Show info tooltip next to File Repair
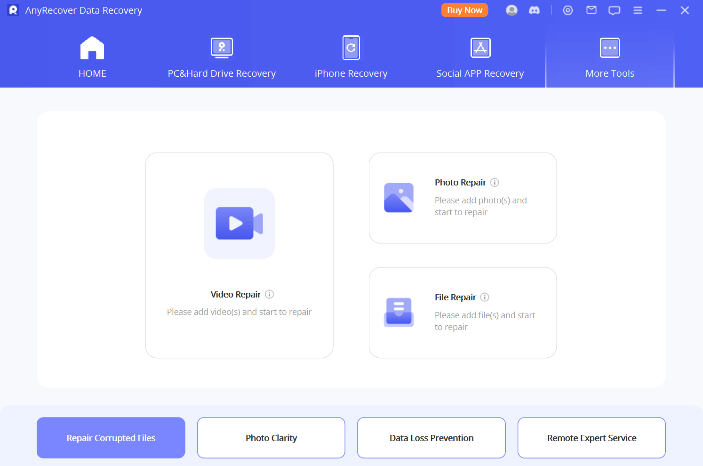The height and width of the screenshot is (466, 703). [485, 297]
